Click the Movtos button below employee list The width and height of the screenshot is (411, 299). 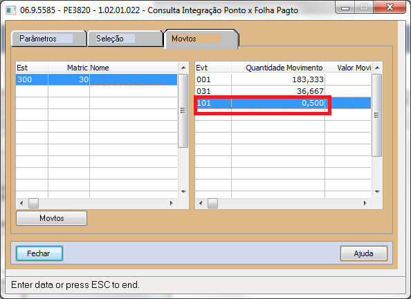[51, 218]
